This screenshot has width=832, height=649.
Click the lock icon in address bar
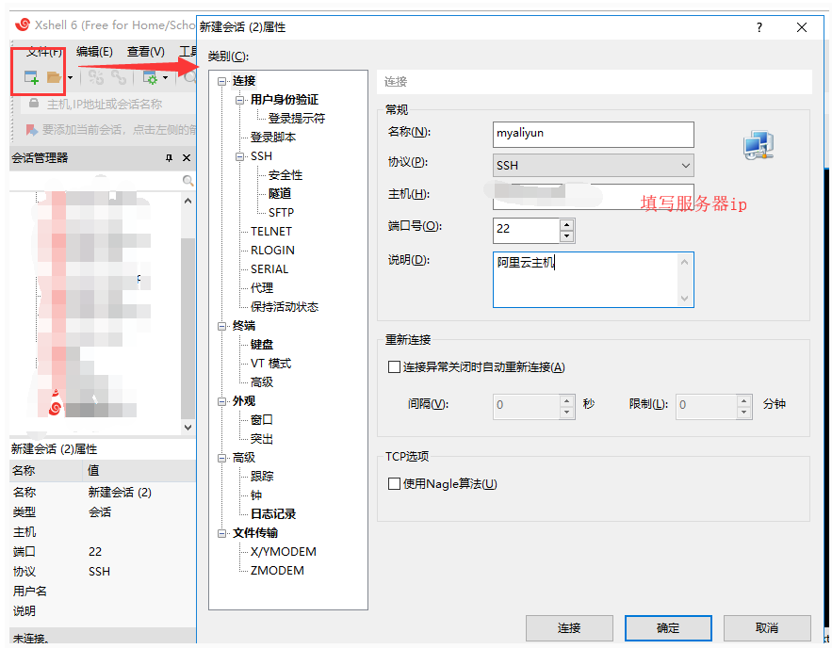point(34,104)
